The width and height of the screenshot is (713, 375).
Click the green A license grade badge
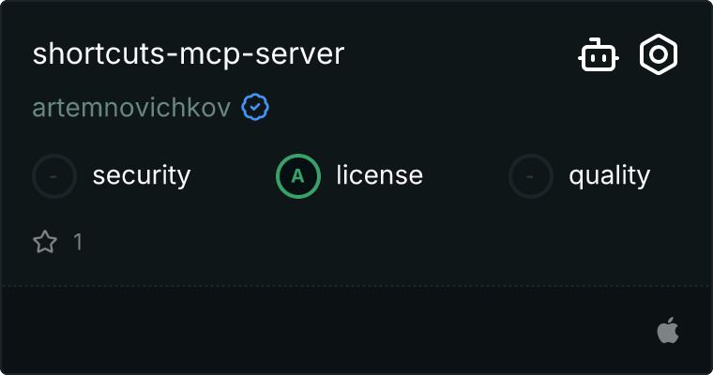click(x=298, y=175)
